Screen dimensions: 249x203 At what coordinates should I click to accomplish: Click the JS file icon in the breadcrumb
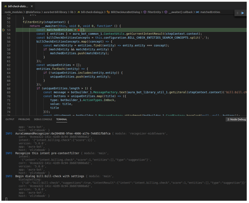[78, 12]
